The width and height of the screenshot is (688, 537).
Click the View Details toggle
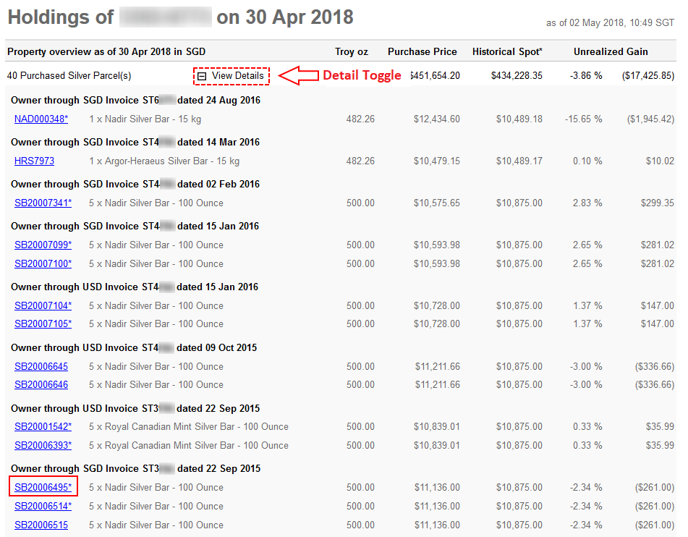coord(237,75)
